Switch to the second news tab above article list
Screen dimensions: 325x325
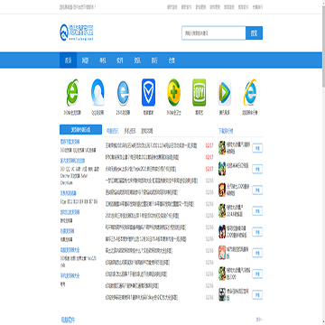tap(130, 131)
